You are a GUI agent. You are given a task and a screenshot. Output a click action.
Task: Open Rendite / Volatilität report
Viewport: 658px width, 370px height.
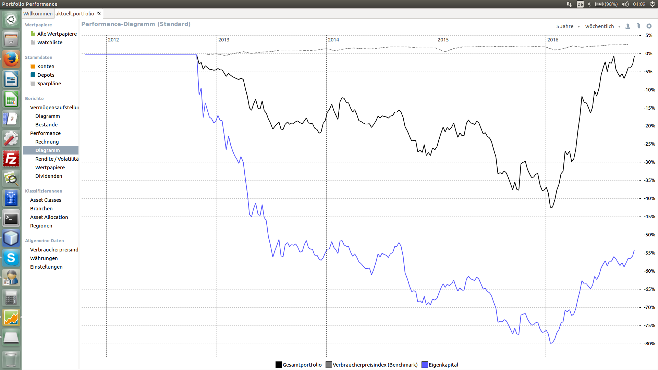tap(57, 159)
